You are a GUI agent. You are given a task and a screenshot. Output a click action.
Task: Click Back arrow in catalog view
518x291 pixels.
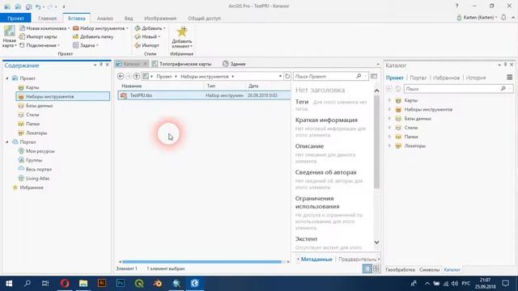tap(121, 76)
